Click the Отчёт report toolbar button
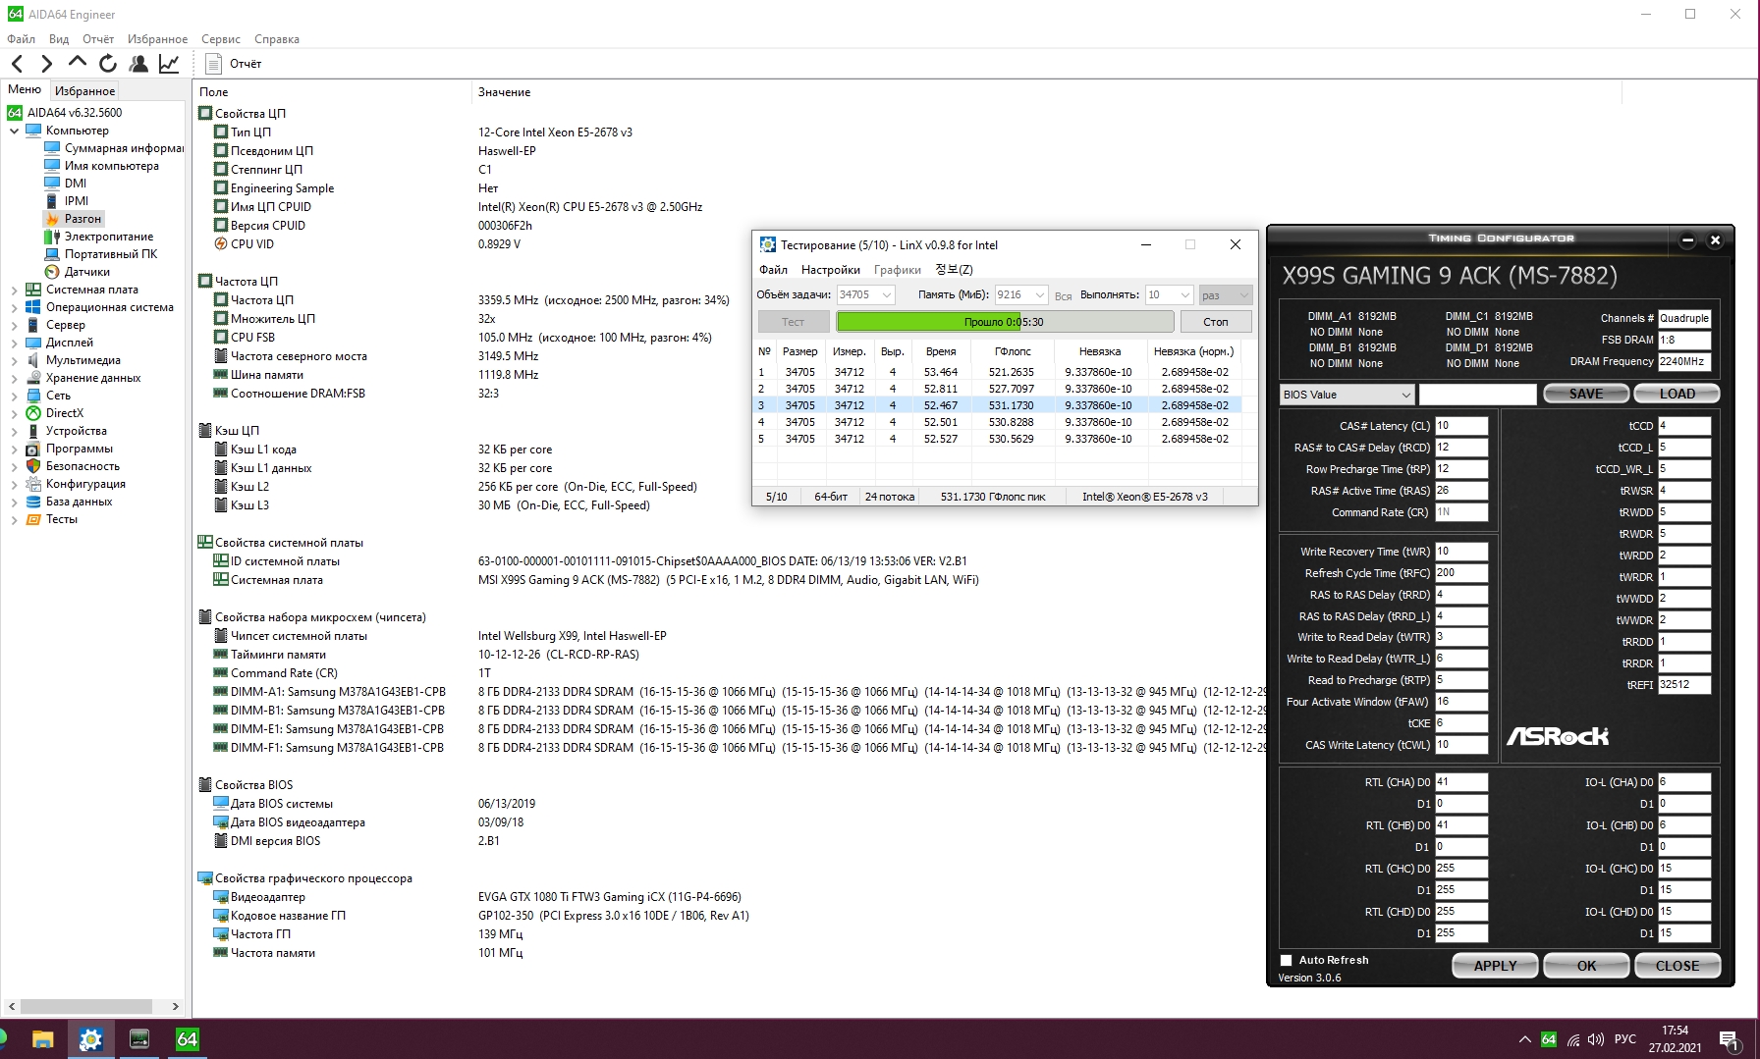The height and width of the screenshot is (1059, 1760). 234,64
